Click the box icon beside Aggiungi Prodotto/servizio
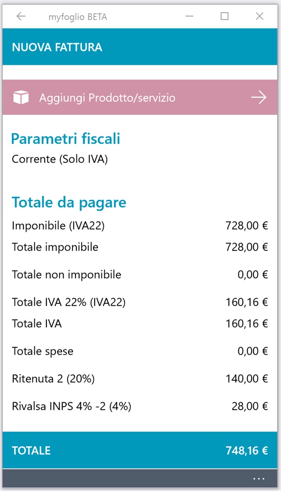 pyautogui.click(x=21, y=97)
